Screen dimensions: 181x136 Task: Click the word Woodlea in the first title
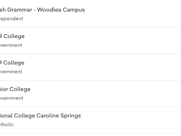coord(49,10)
